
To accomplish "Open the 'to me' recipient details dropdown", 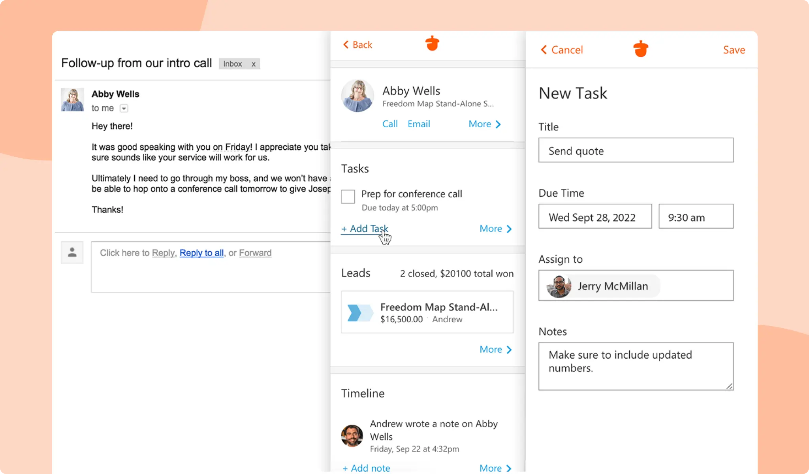I will [x=124, y=108].
